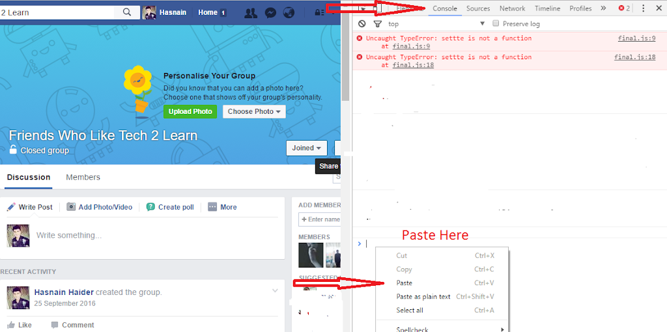Toggle the Preserve log checkbox
667x332 pixels.
[495, 23]
